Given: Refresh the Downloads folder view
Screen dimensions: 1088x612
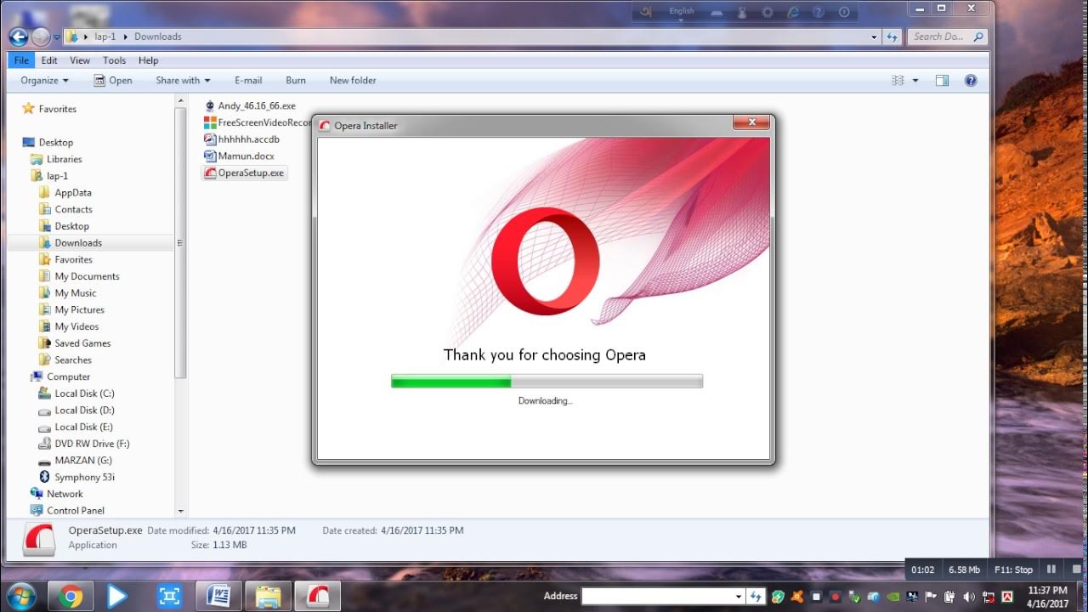Looking at the screenshot, I should click(x=892, y=37).
